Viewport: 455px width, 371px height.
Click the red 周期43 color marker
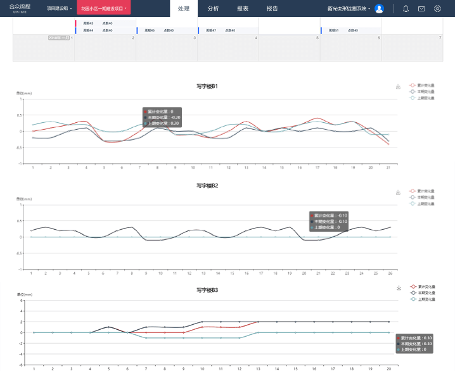point(75,23)
